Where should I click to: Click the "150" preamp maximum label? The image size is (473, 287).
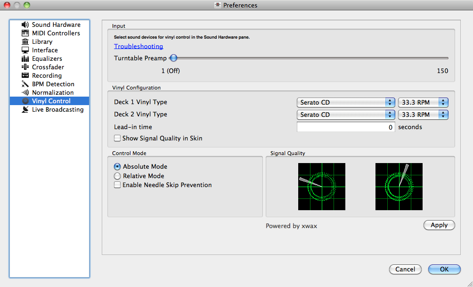[442, 71]
